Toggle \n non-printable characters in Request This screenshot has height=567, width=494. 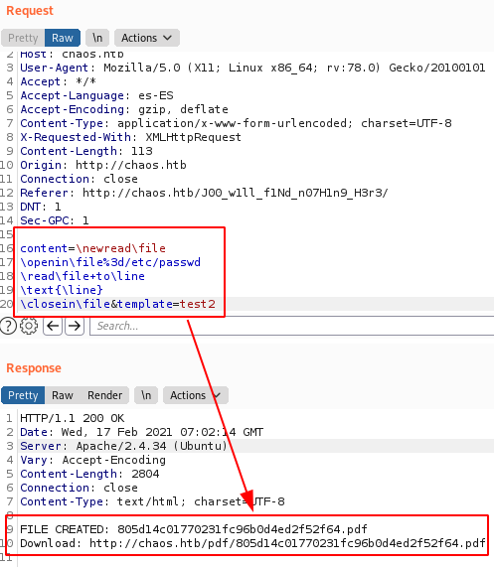point(97,38)
